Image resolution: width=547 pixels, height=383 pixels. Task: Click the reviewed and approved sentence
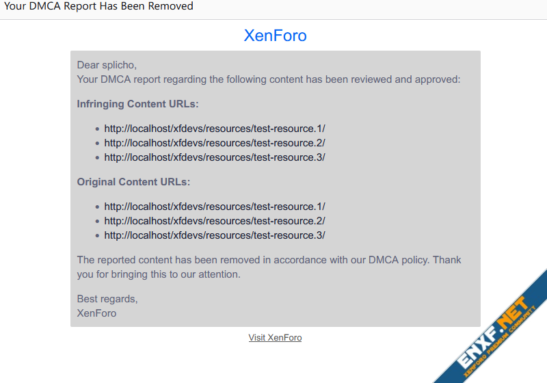pyautogui.click(x=269, y=79)
